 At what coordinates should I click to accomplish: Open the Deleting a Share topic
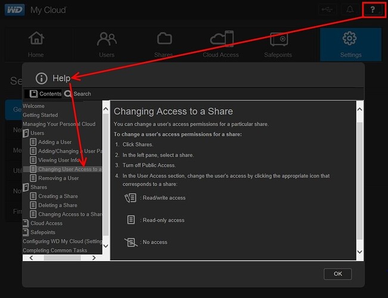58,205
